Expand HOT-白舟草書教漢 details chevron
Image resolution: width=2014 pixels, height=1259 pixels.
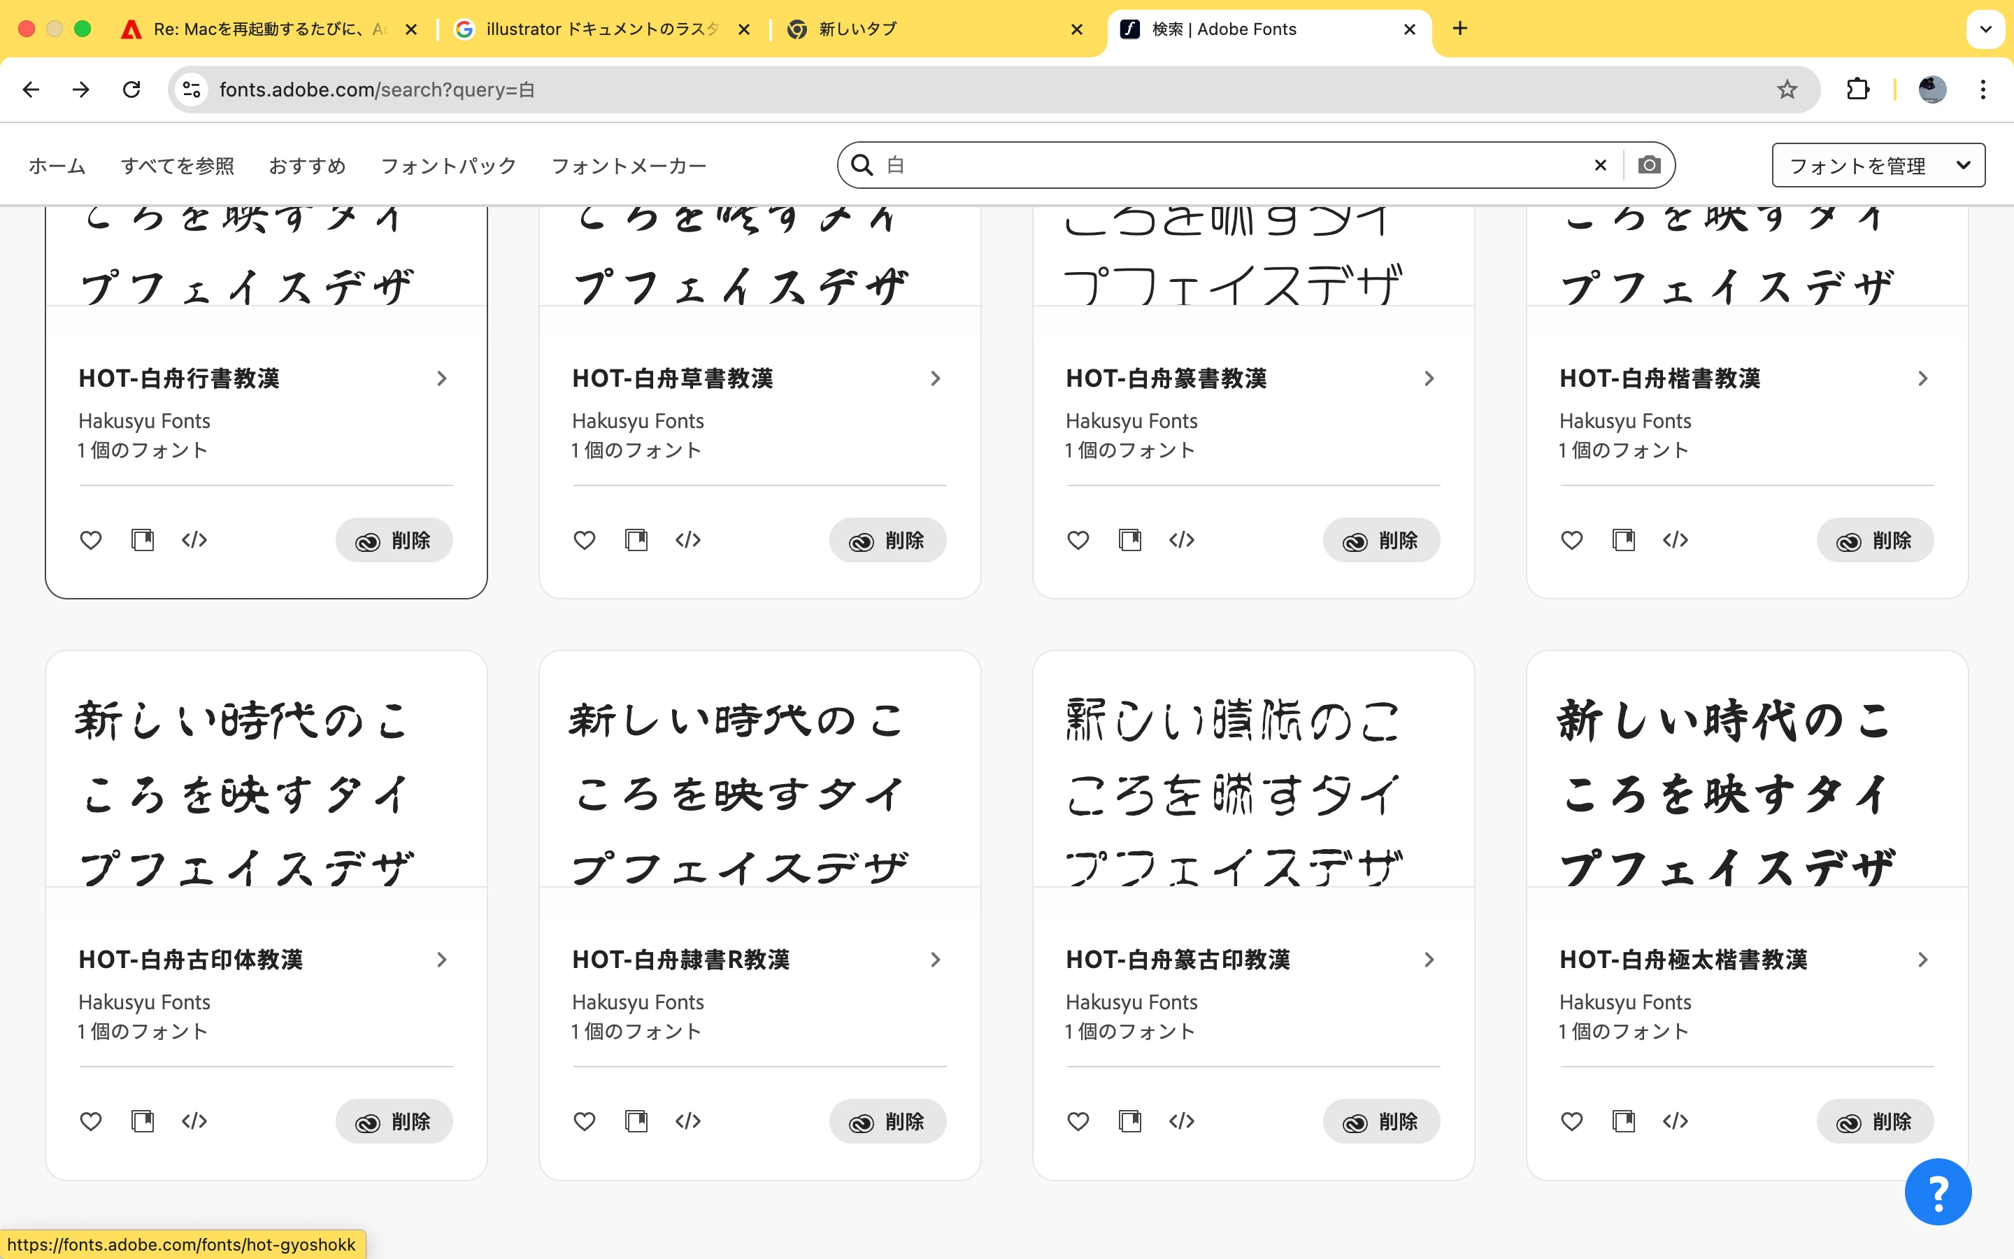pos(936,379)
